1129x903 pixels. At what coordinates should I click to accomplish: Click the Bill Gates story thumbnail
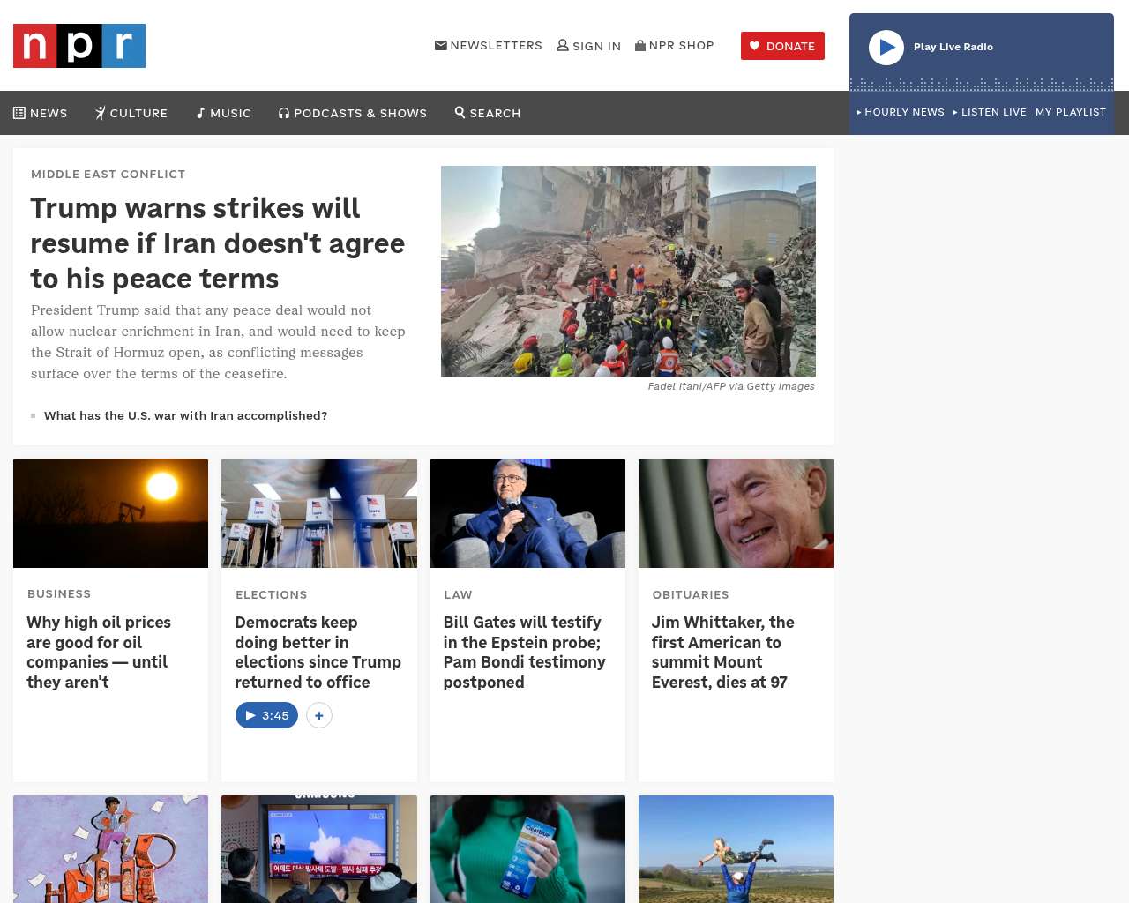[527, 513]
